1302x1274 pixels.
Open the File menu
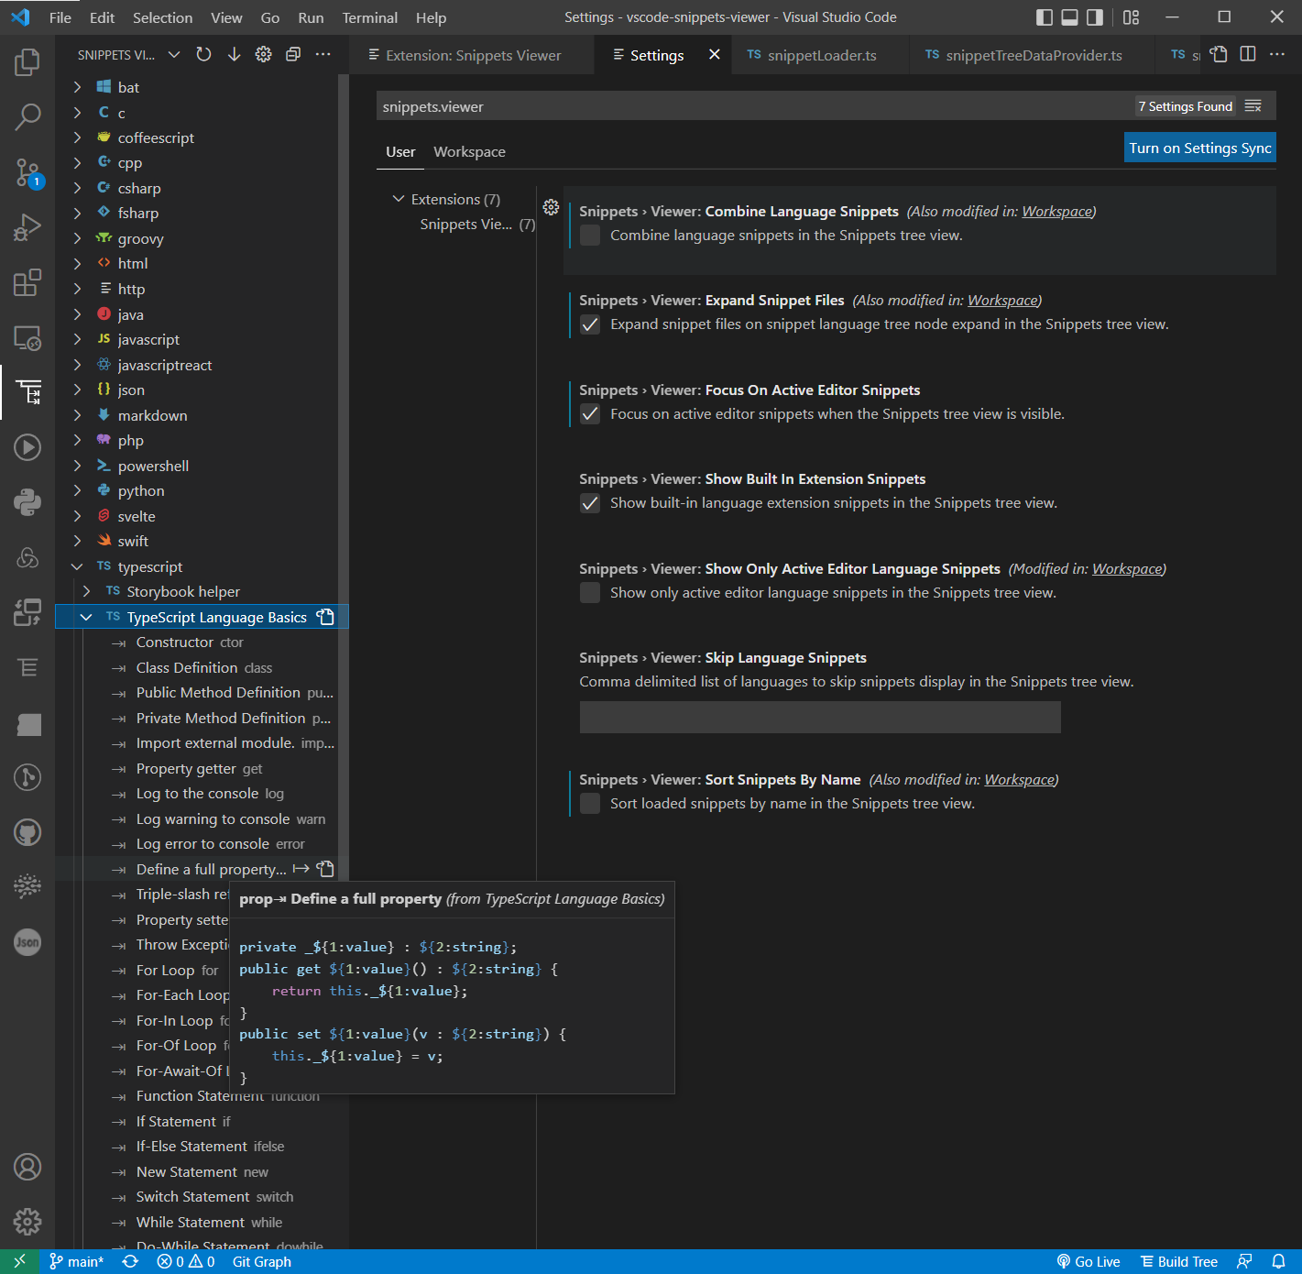tap(60, 17)
